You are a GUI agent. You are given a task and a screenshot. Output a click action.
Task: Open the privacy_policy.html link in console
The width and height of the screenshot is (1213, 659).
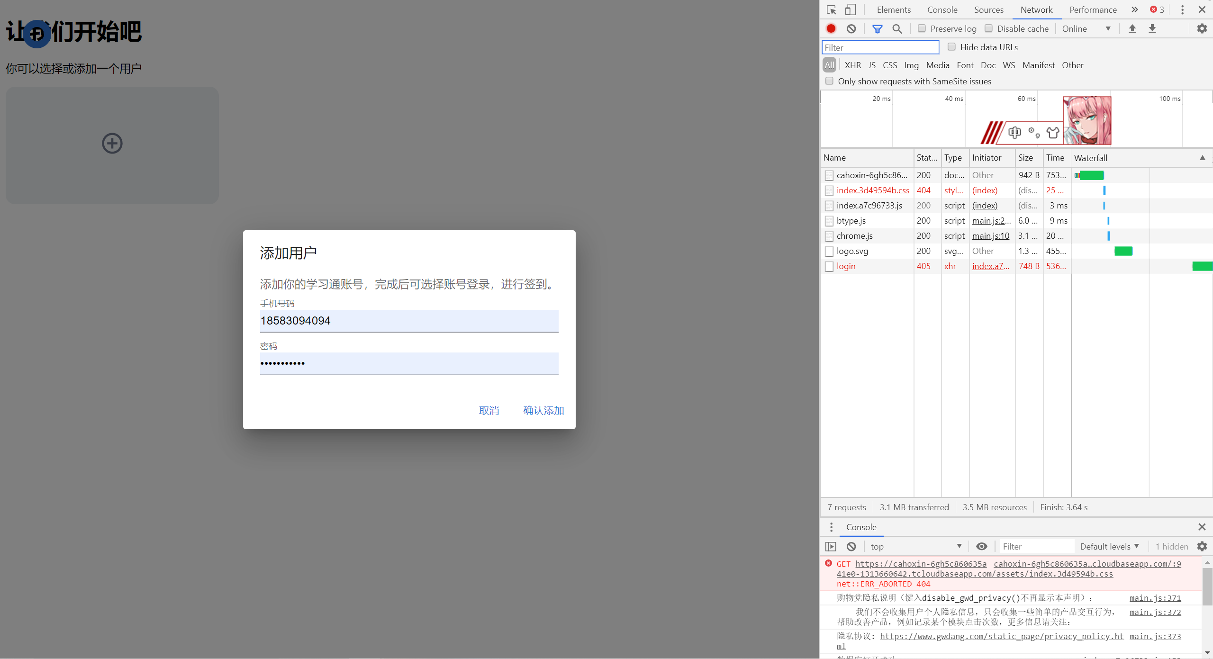coord(1001,636)
